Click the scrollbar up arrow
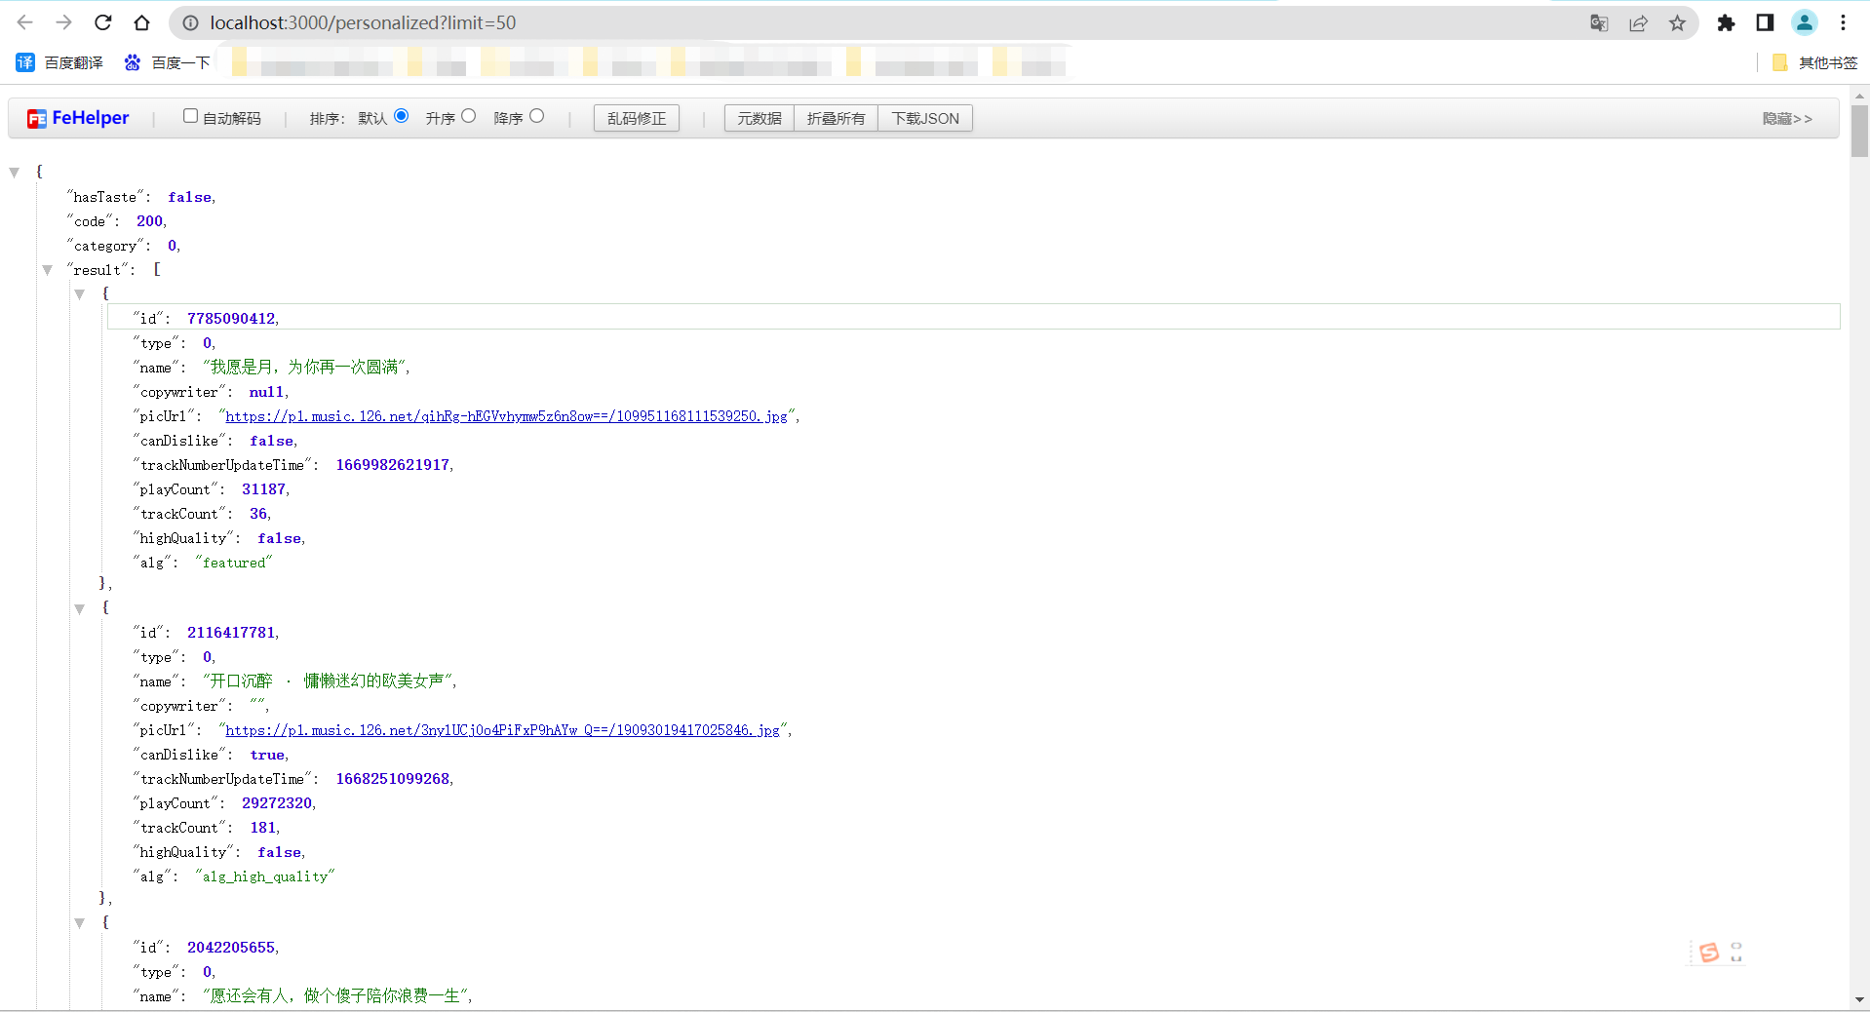Image resolution: width=1870 pixels, height=1012 pixels. click(1859, 96)
